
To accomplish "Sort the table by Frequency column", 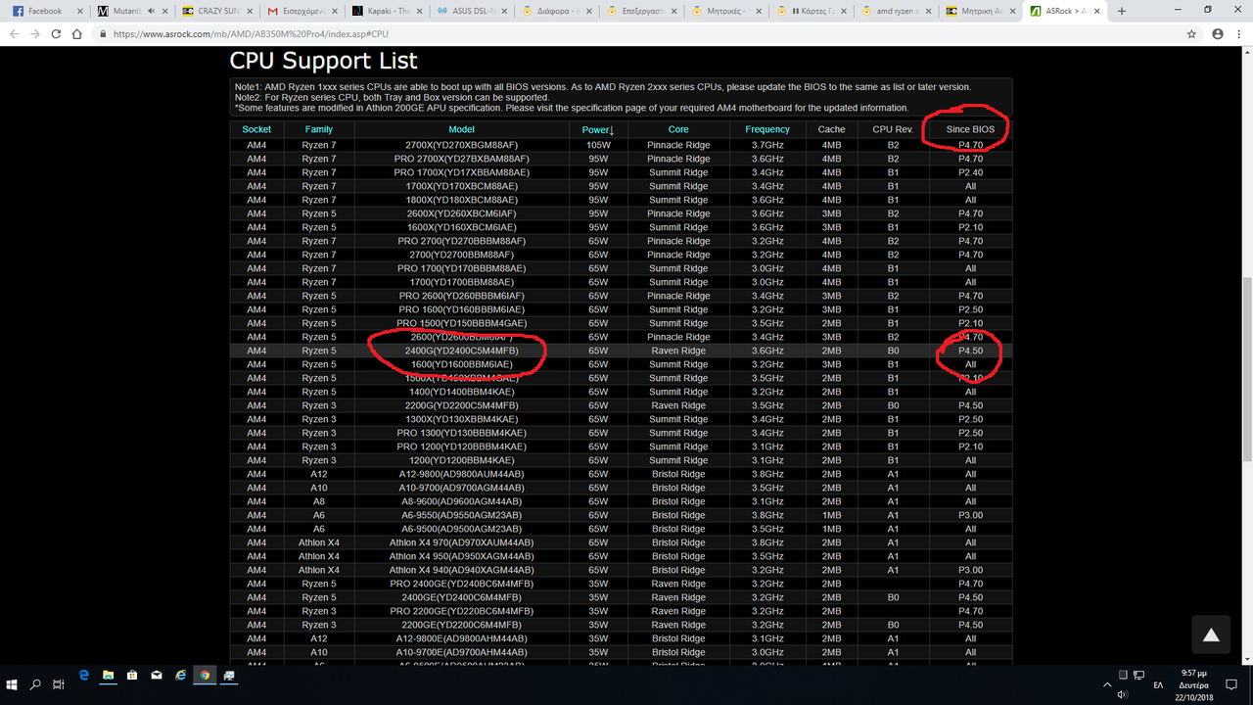I will (767, 129).
